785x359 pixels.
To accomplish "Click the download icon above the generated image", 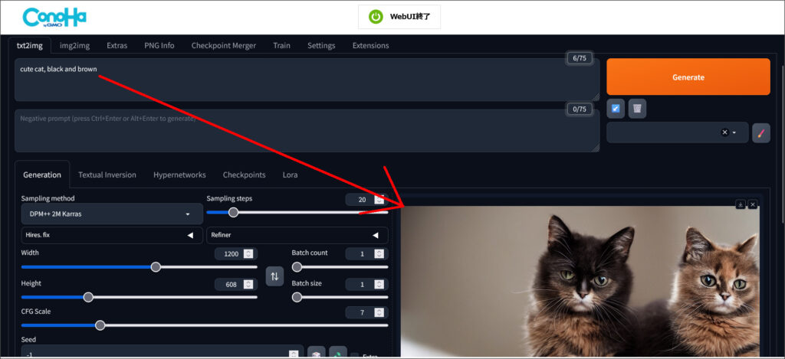I will click(741, 204).
